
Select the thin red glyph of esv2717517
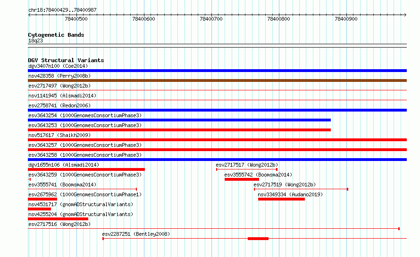coord(247,169)
